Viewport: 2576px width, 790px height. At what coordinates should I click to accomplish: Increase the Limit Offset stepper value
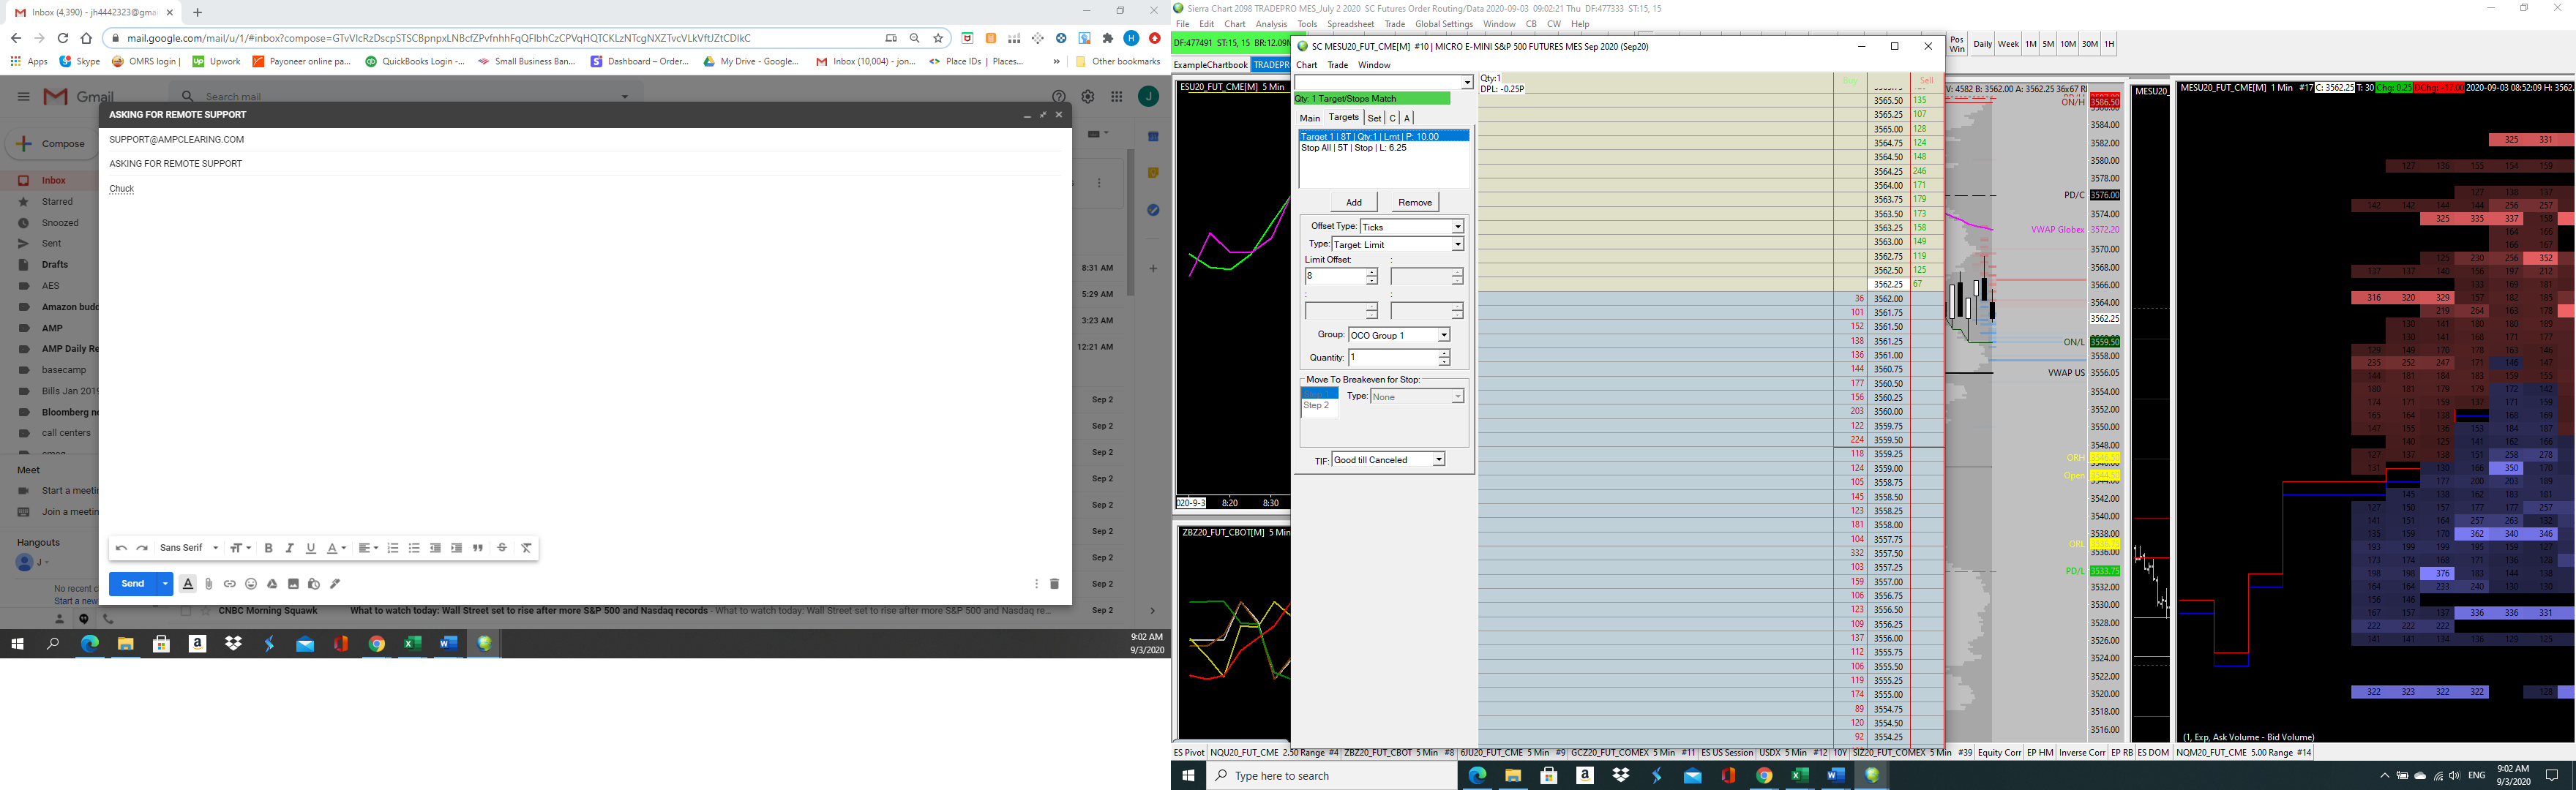point(1371,272)
